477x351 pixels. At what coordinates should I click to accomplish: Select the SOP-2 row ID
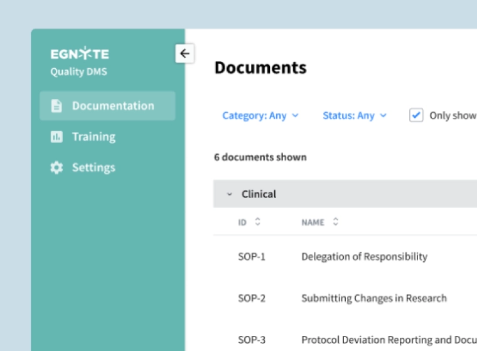click(252, 298)
